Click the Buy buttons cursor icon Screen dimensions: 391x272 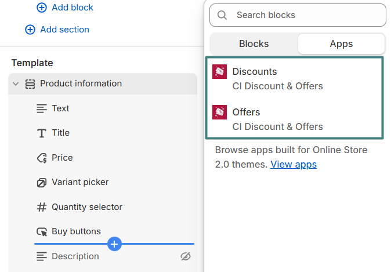(x=42, y=232)
